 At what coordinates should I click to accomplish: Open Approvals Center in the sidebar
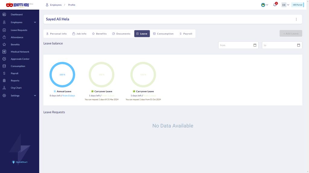click(20, 59)
